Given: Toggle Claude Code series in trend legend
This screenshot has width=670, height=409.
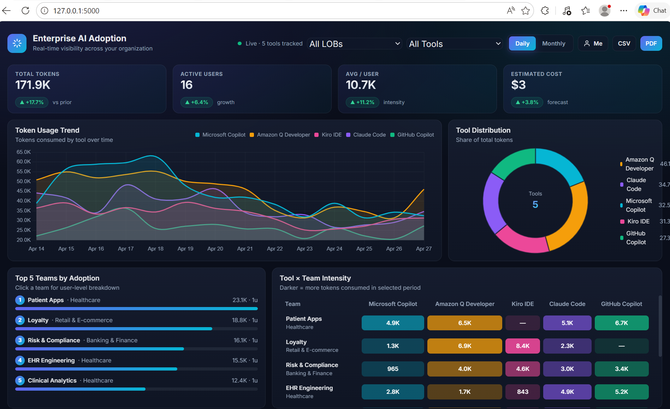Looking at the screenshot, I should point(366,135).
